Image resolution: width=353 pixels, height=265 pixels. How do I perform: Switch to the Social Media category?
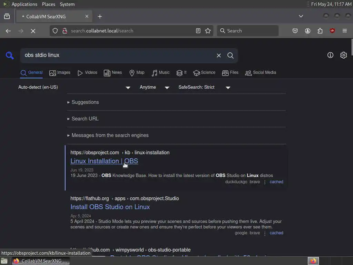coord(261,72)
